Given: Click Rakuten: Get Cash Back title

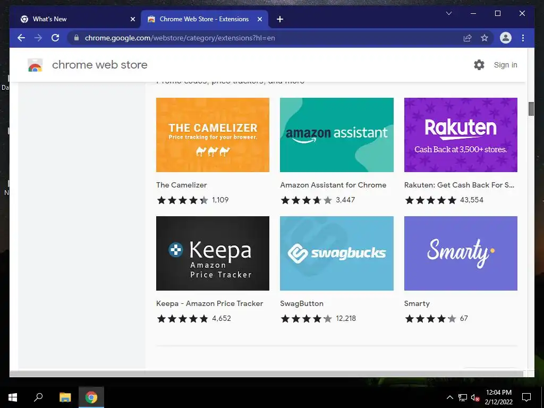Looking at the screenshot, I should click(460, 185).
